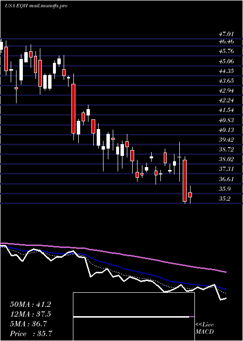Click the 40.83 price axis label
Screen dimensions: 243x341
click(x=226, y=120)
